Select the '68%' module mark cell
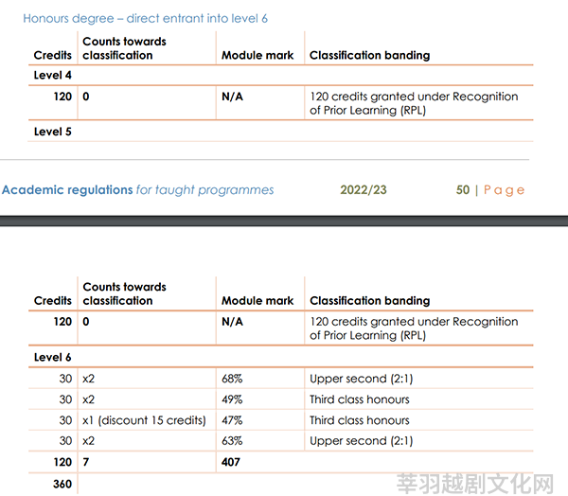Image resolution: width=568 pixels, height=496 pixels. pyautogui.click(x=232, y=379)
